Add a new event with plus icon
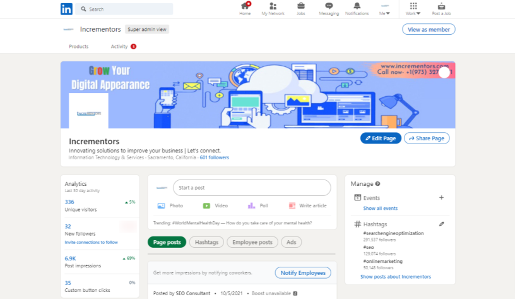This screenshot has height=299, width=515. tap(441, 198)
